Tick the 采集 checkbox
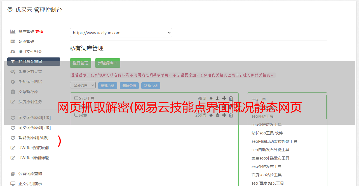This screenshot has width=359, height=186. tap(76, 115)
